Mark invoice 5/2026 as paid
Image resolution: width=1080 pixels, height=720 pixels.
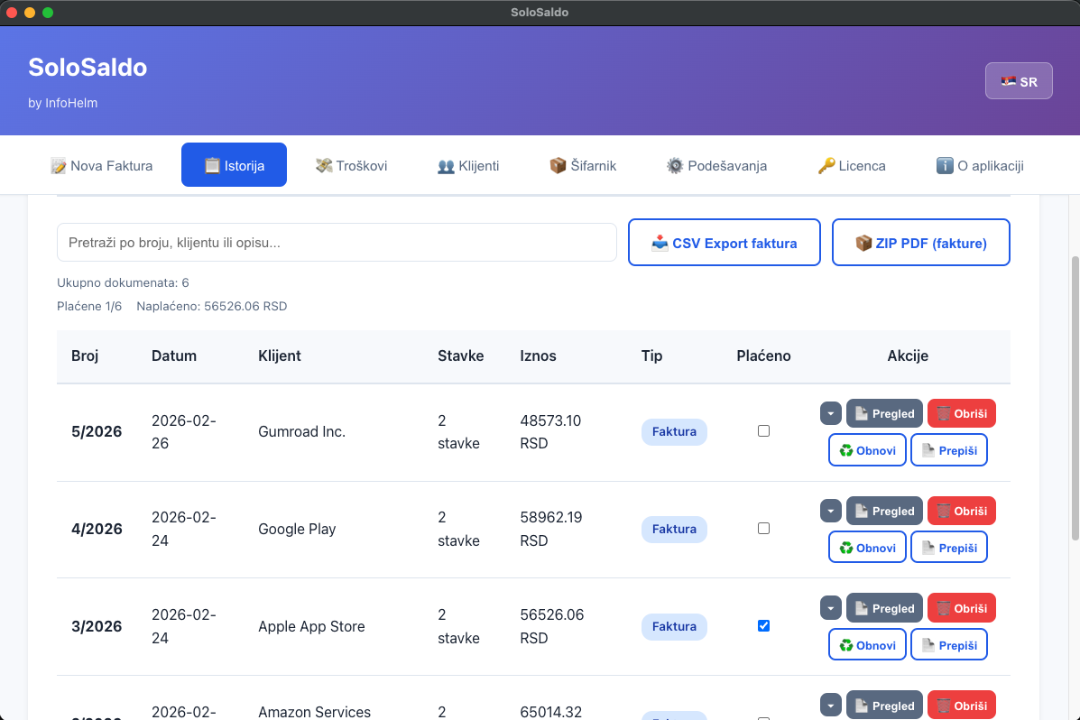click(x=763, y=431)
